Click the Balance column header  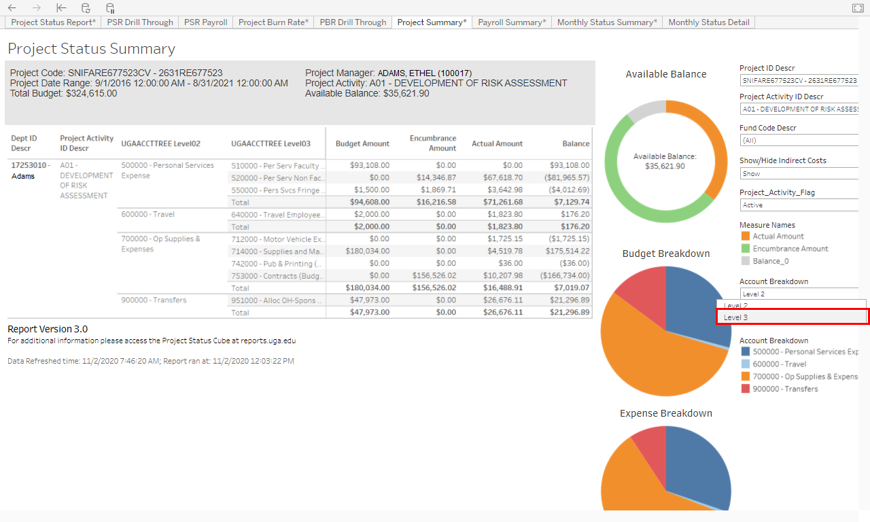576,143
